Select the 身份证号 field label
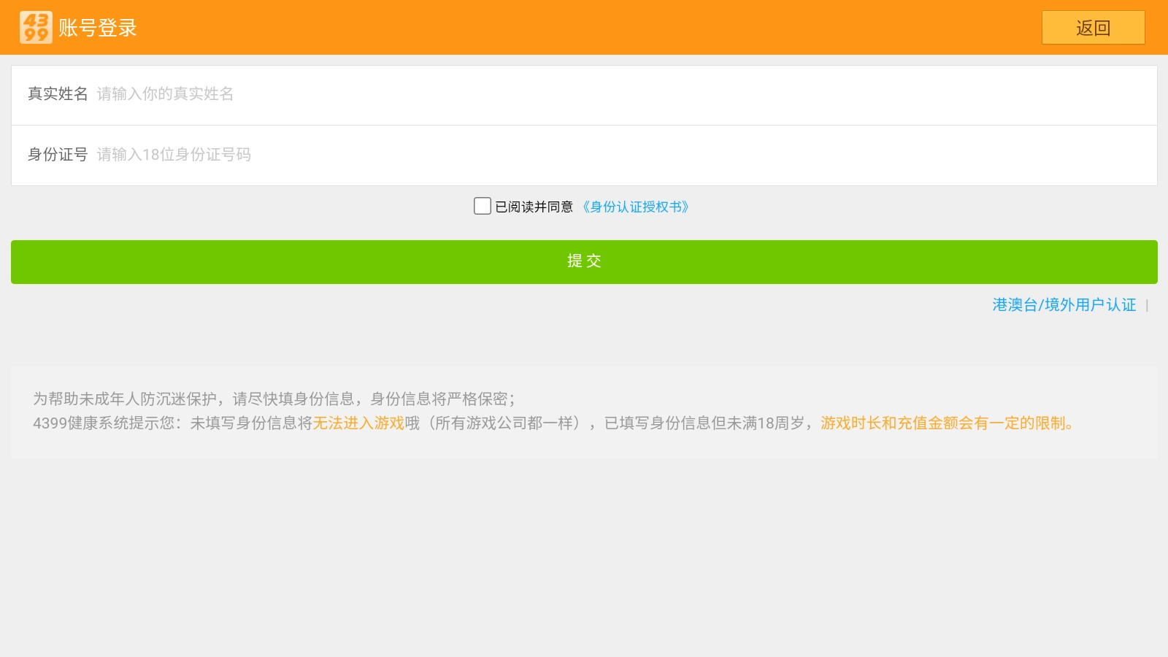The height and width of the screenshot is (657, 1168). pyautogui.click(x=58, y=154)
